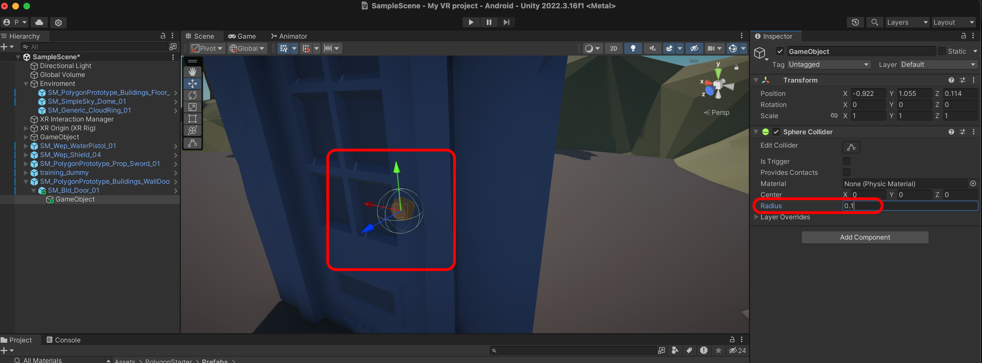
Task: Select the Scale tool
Action: pyautogui.click(x=193, y=107)
